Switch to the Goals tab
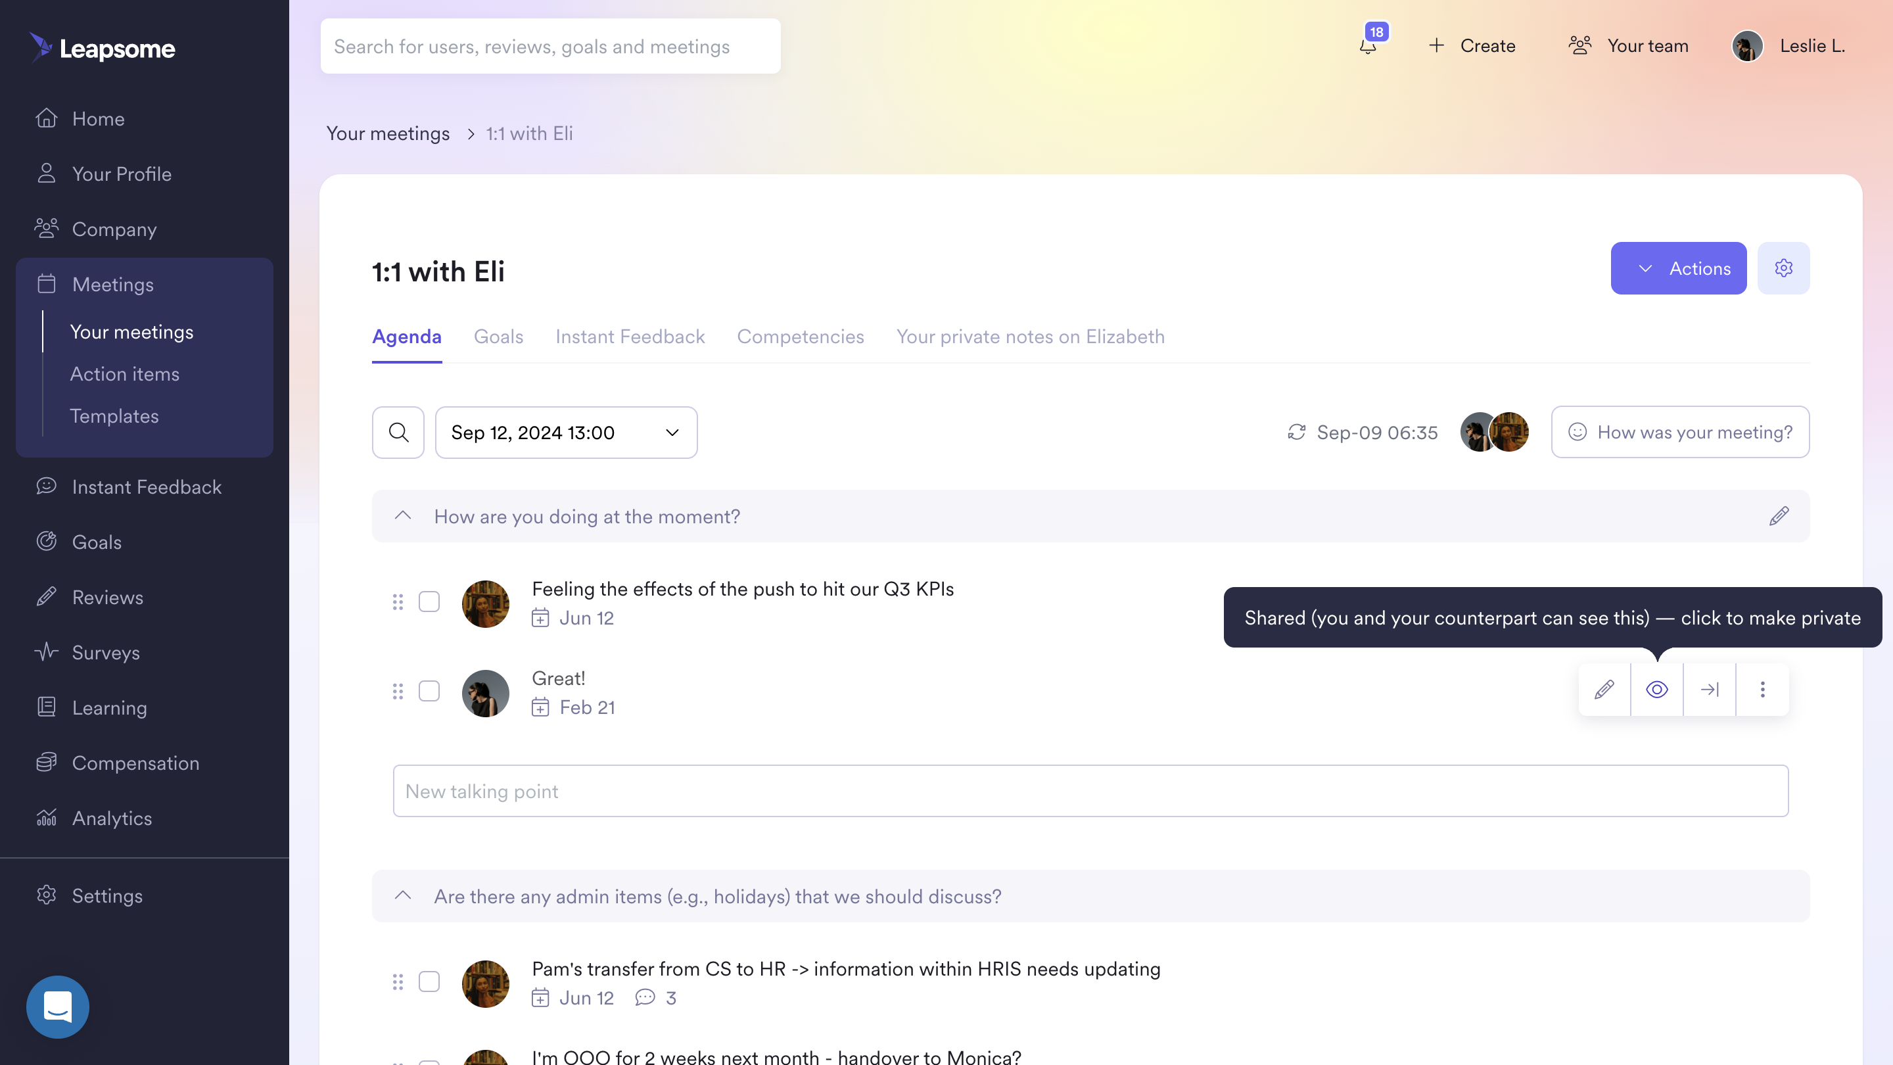The image size is (1893, 1065). click(x=498, y=336)
